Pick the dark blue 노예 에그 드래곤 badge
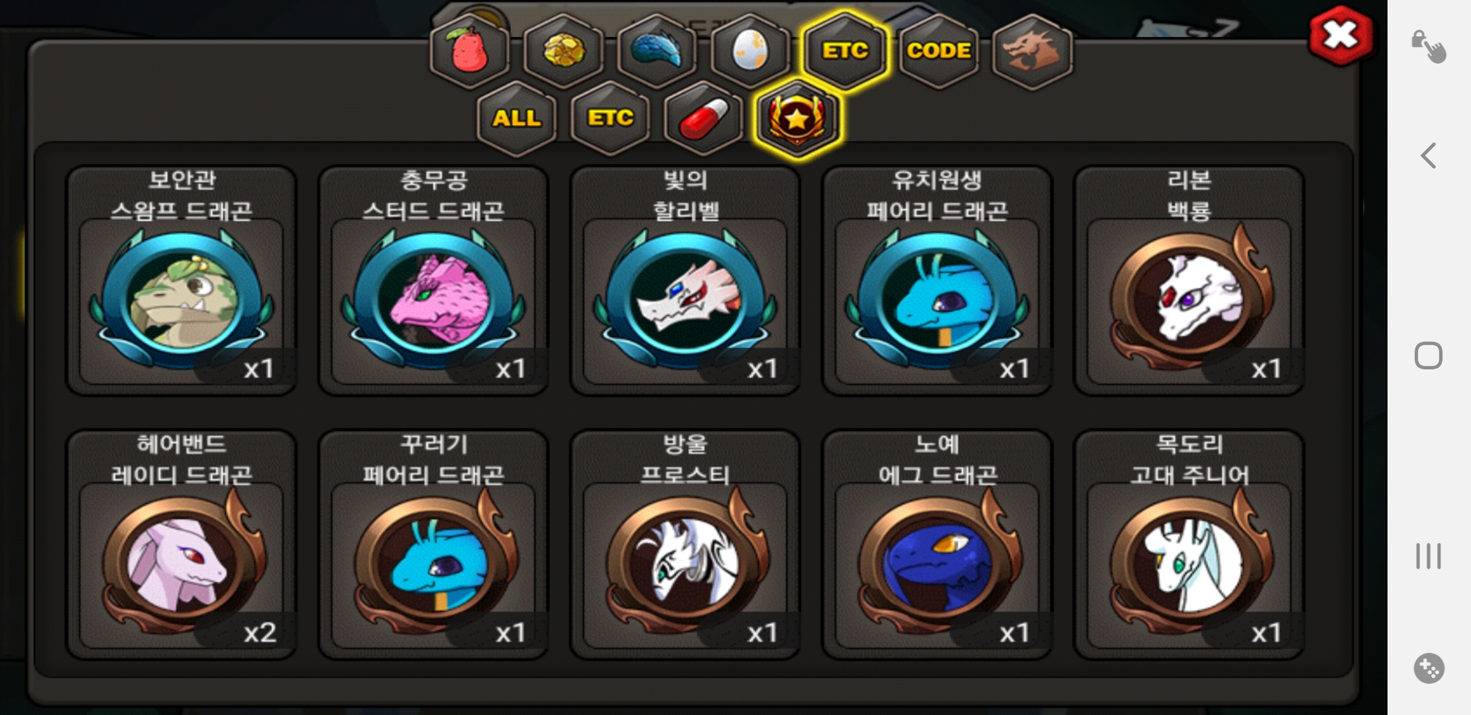Image resolution: width=1471 pixels, height=715 pixels. coord(937,545)
